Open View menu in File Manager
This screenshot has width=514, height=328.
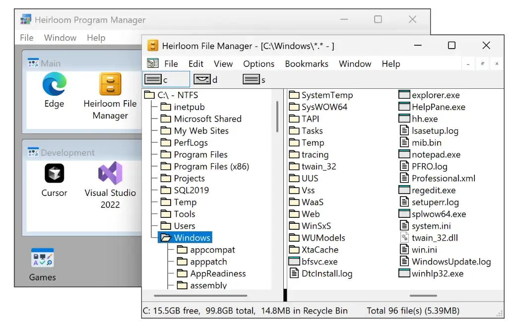[223, 64]
